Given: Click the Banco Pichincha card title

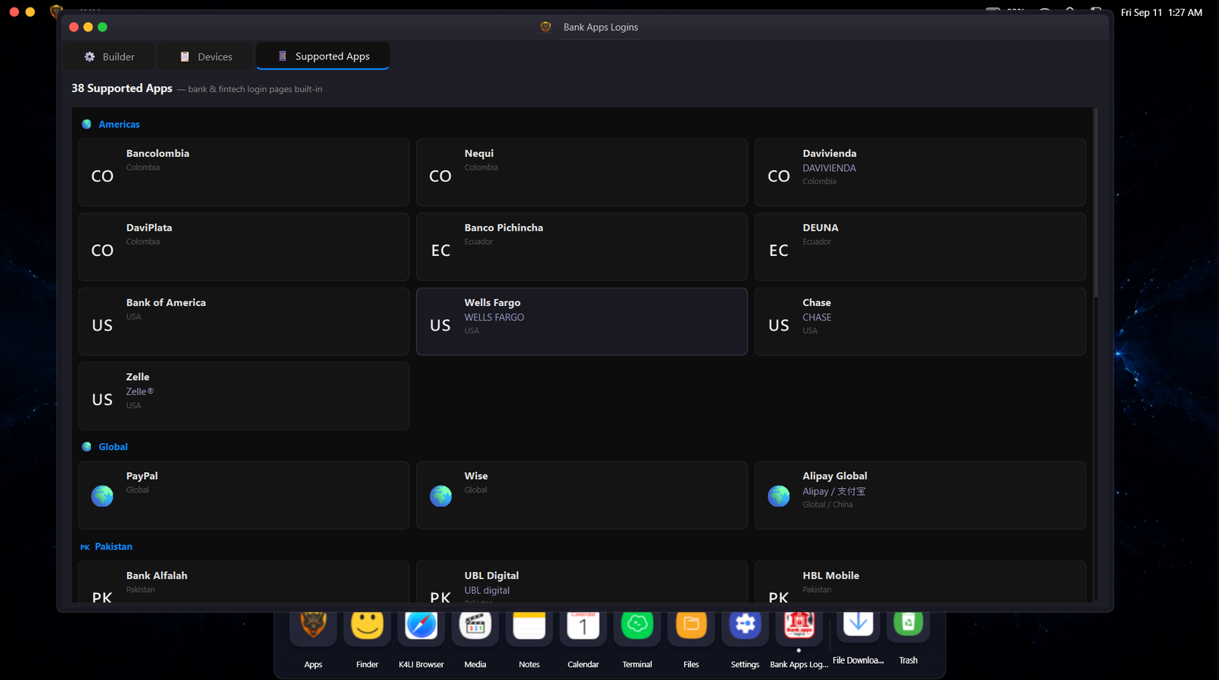Looking at the screenshot, I should tap(504, 228).
